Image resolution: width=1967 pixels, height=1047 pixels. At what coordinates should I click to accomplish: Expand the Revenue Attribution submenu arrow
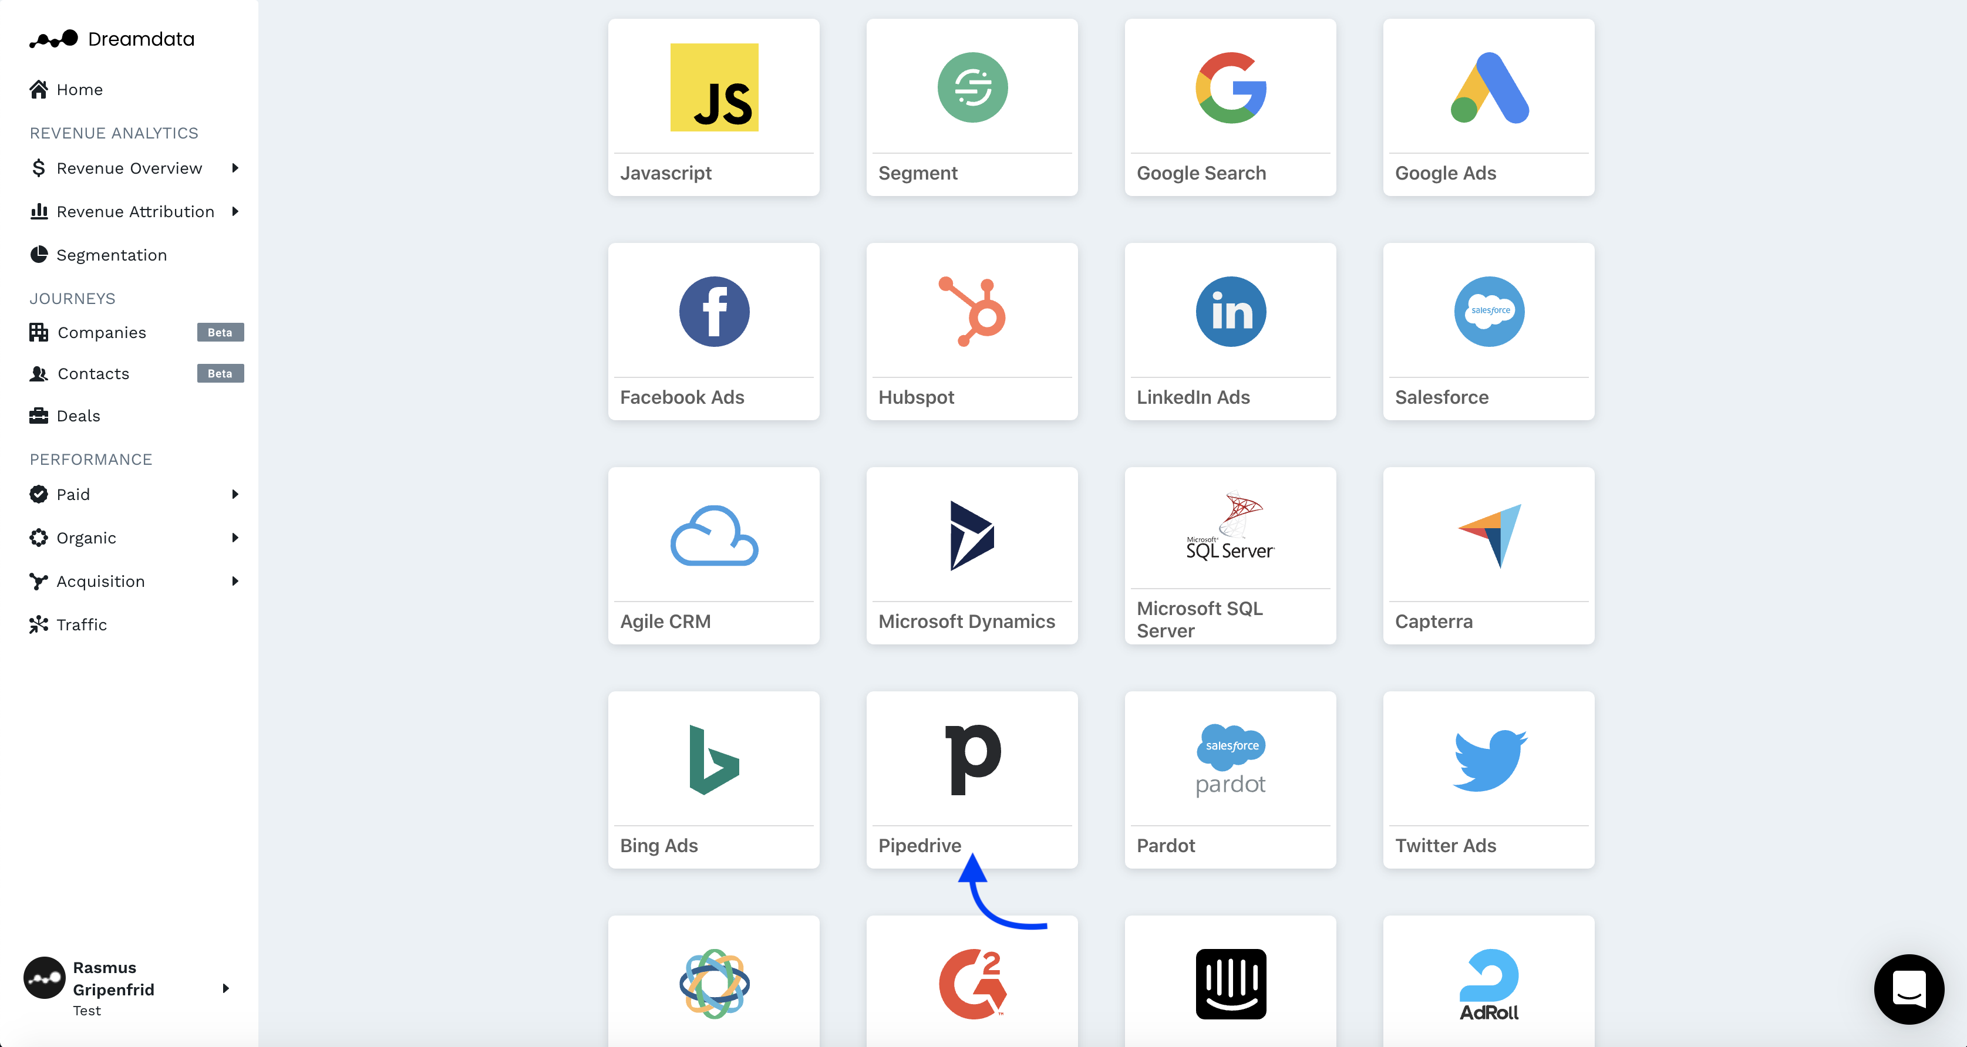point(234,211)
